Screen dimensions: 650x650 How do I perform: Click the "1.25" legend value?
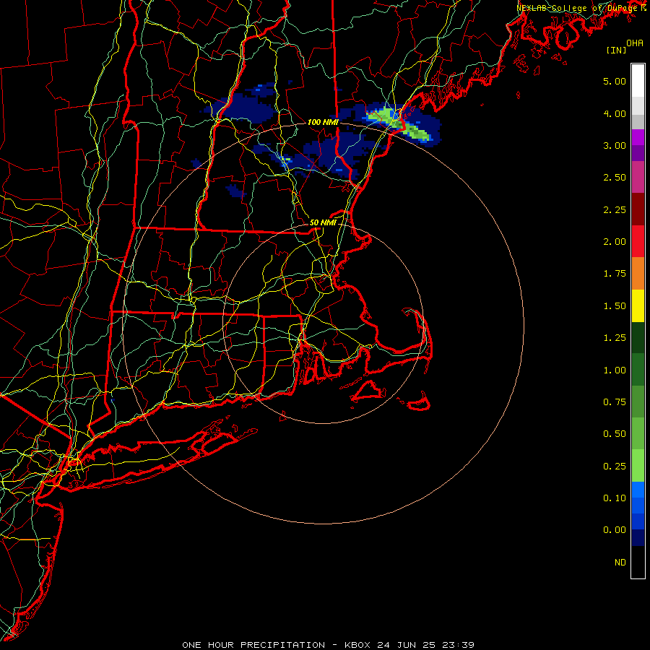(615, 338)
